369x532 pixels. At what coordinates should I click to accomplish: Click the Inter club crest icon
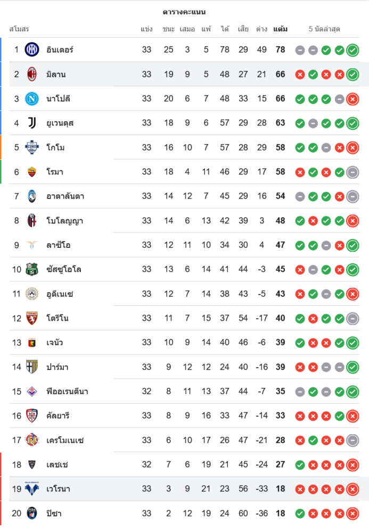coord(32,50)
